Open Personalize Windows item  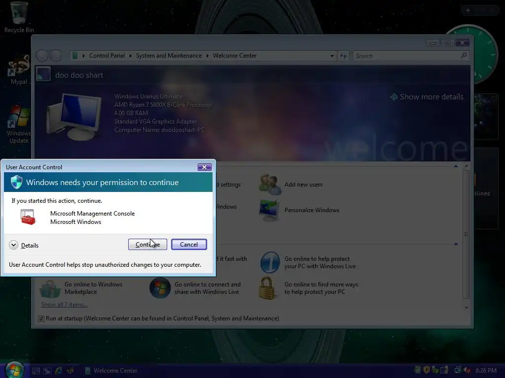(299, 210)
